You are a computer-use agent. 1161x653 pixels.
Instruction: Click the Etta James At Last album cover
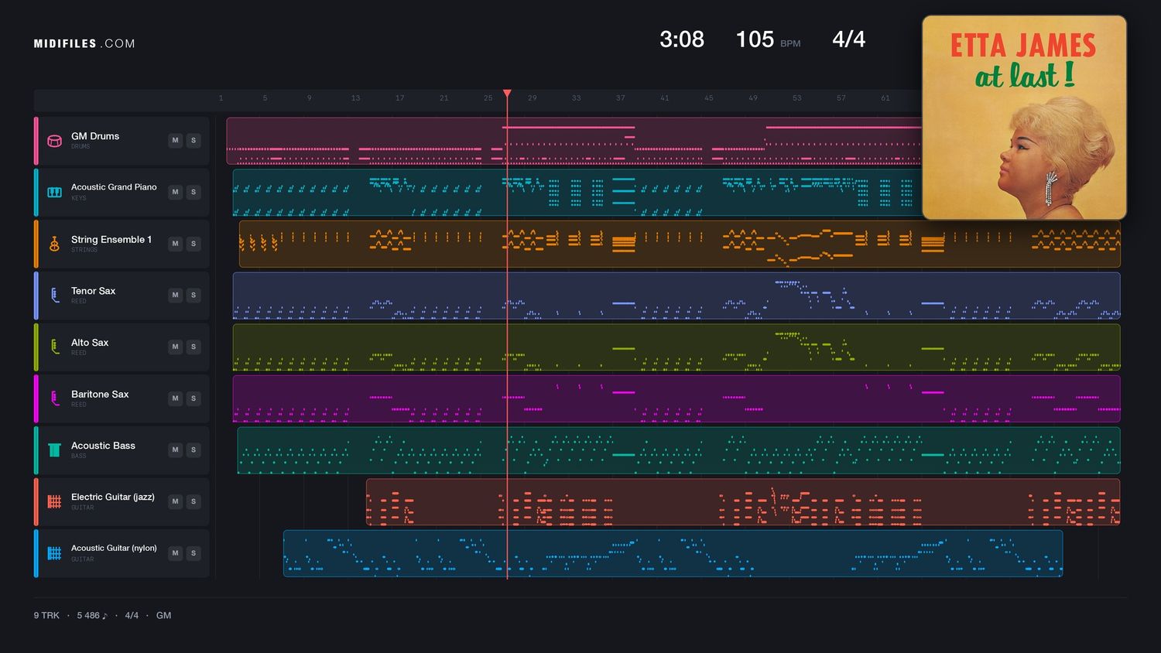1024,118
